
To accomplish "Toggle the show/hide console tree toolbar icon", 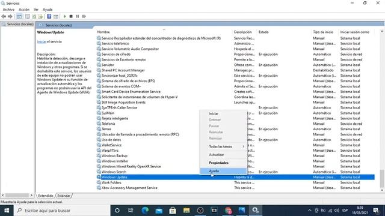I will click(x=19, y=16).
